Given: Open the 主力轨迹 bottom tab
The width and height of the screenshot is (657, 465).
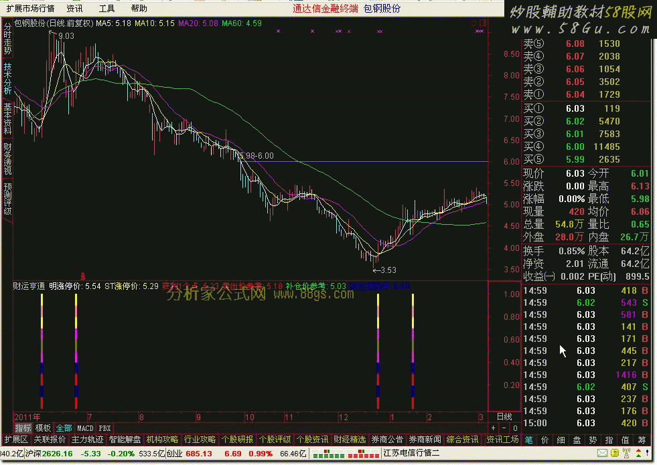Looking at the screenshot, I should [x=87, y=440].
